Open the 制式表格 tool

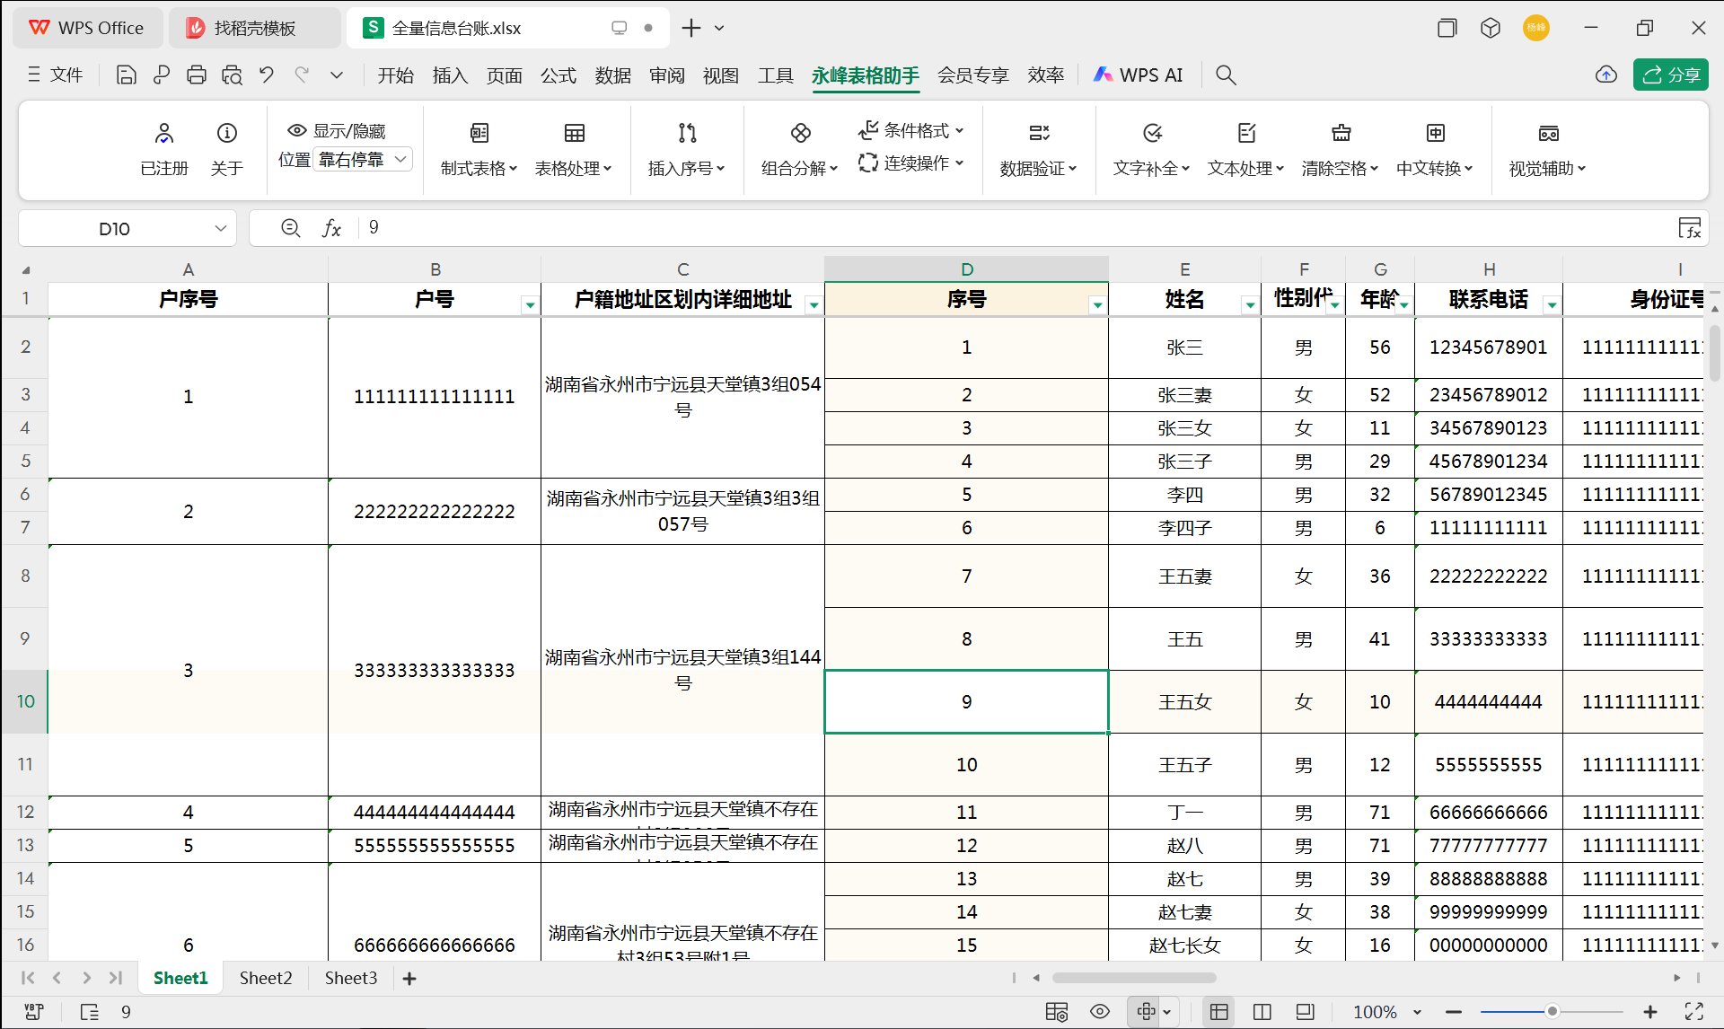point(479,148)
